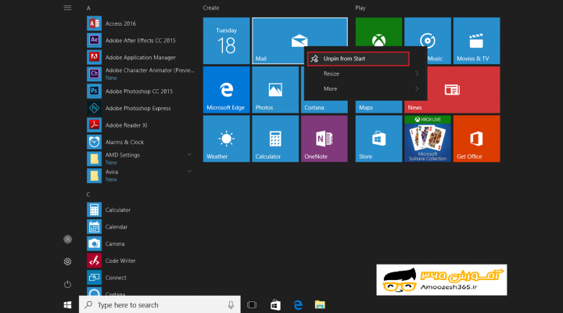Click the microphone icon in search box
This screenshot has width=563, height=313.
point(231,304)
